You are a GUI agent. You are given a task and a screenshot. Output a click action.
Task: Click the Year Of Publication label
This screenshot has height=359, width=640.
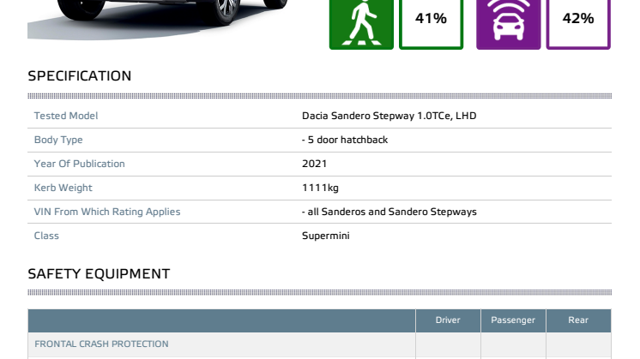tap(80, 164)
